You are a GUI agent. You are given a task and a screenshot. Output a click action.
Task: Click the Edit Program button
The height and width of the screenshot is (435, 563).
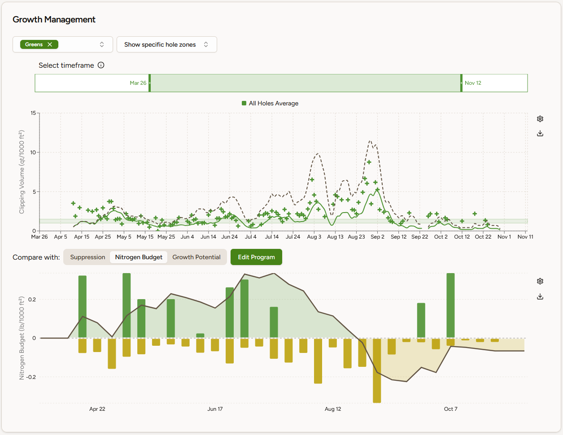(256, 257)
